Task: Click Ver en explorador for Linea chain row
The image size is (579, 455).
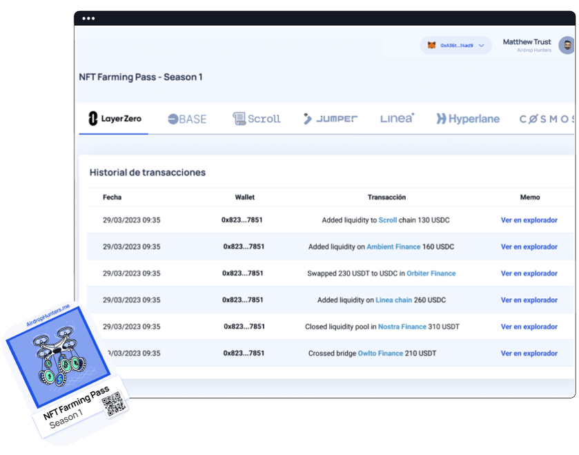Action: (529, 300)
